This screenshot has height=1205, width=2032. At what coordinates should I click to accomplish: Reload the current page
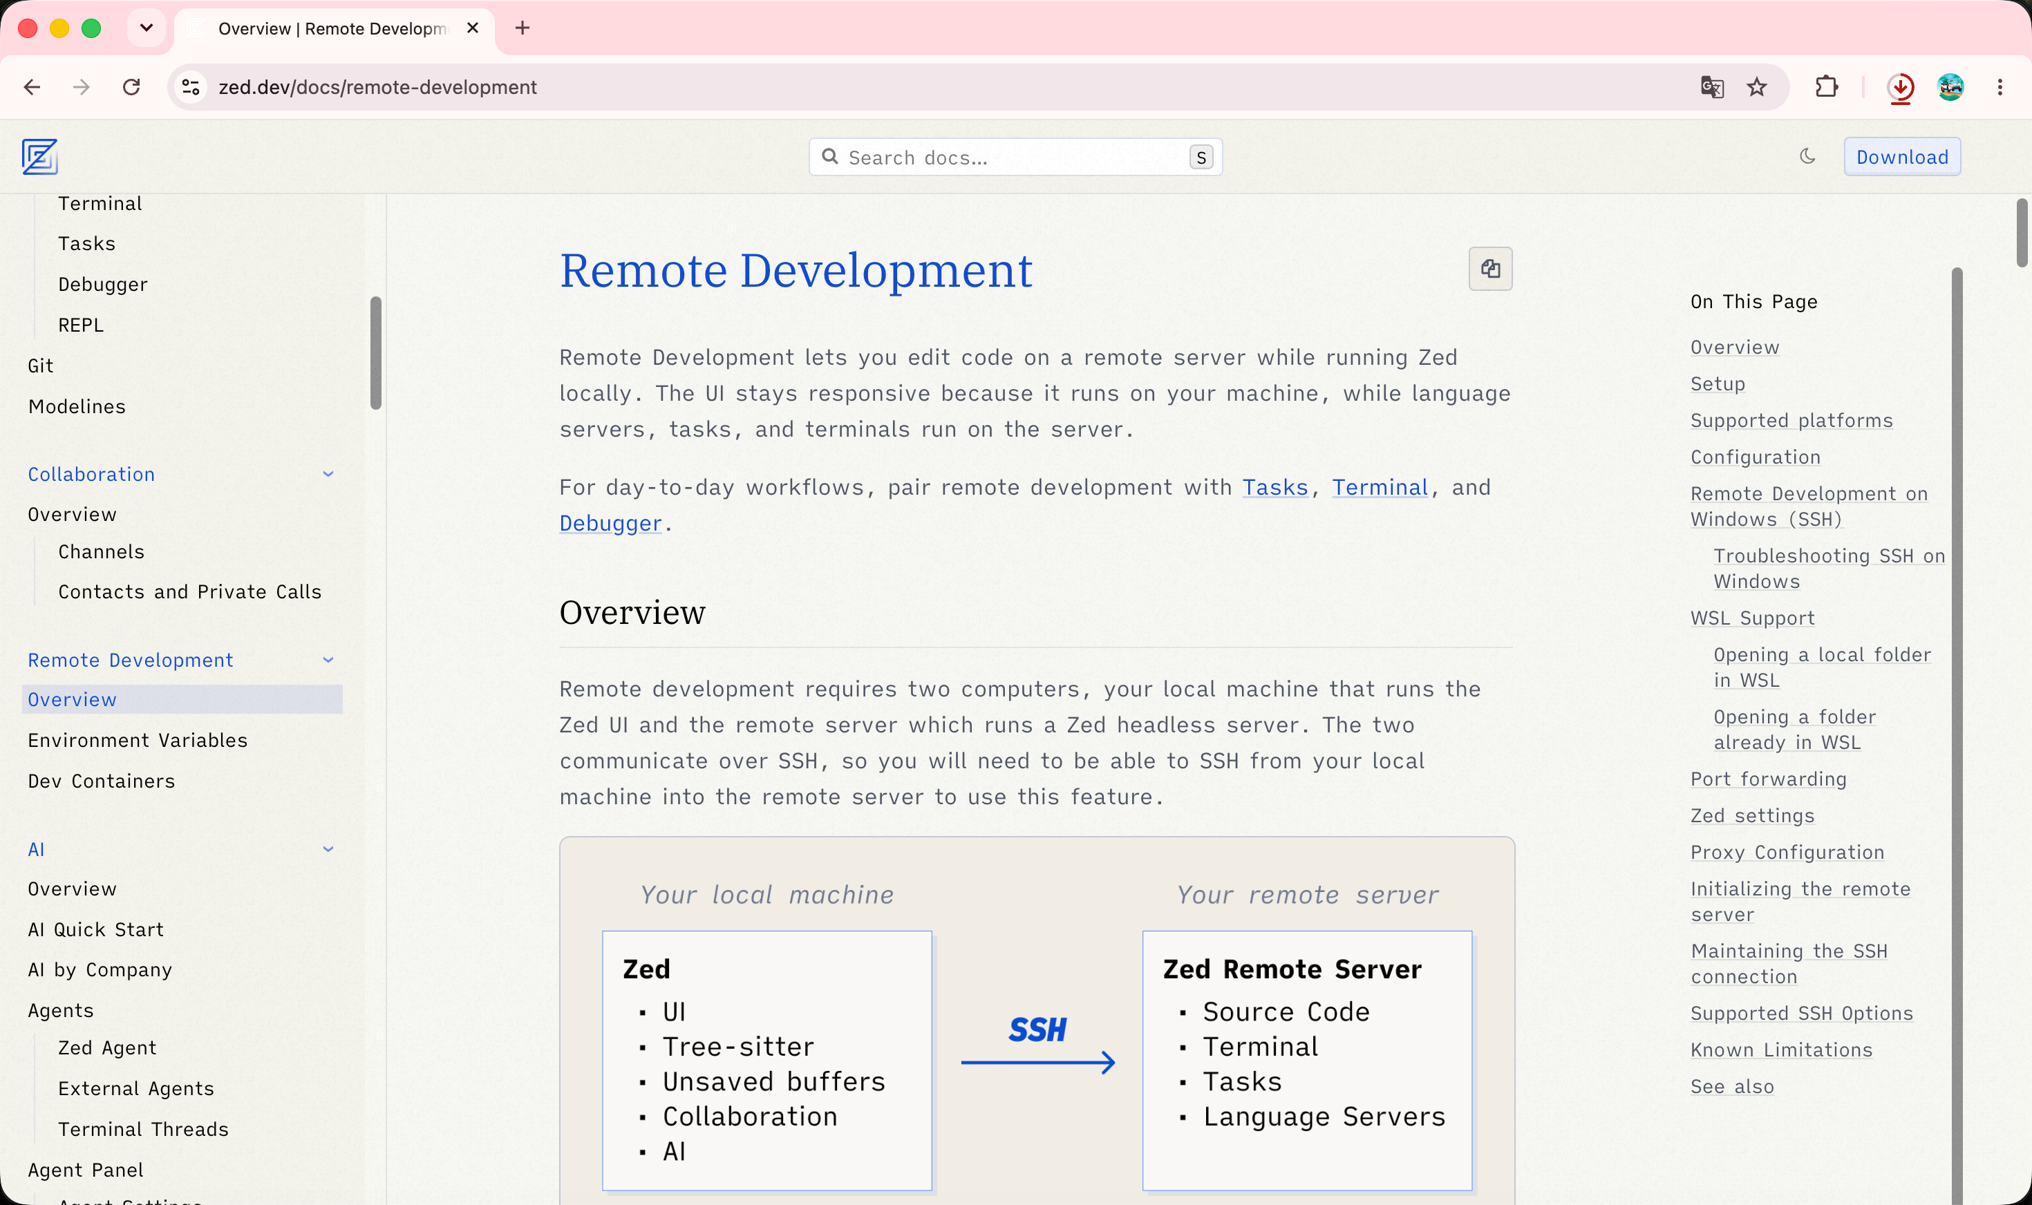tap(131, 87)
